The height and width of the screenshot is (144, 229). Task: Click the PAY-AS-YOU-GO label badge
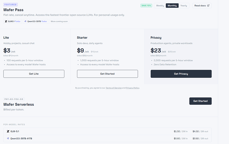14,99
